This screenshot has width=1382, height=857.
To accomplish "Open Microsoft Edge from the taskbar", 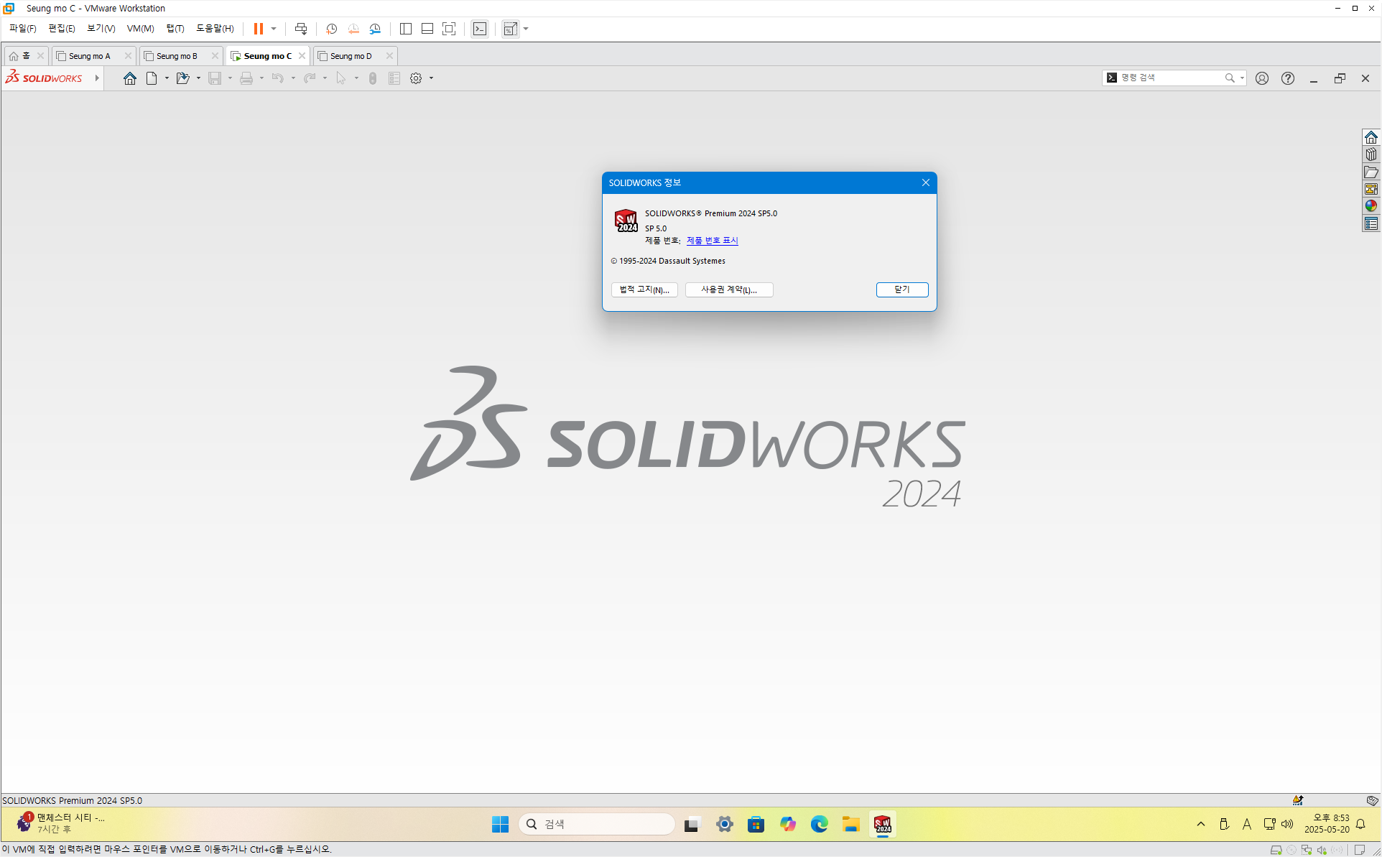I will pos(819,824).
